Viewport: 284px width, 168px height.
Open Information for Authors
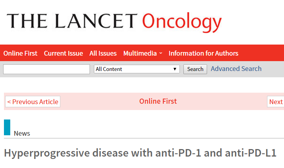tap(204, 53)
